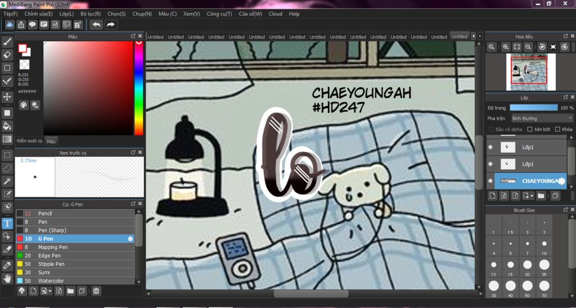The height and width of the screenshot is (308, 576).
Task: Duplicate layer icon in Lớp panel
Action: click(555, 196)
